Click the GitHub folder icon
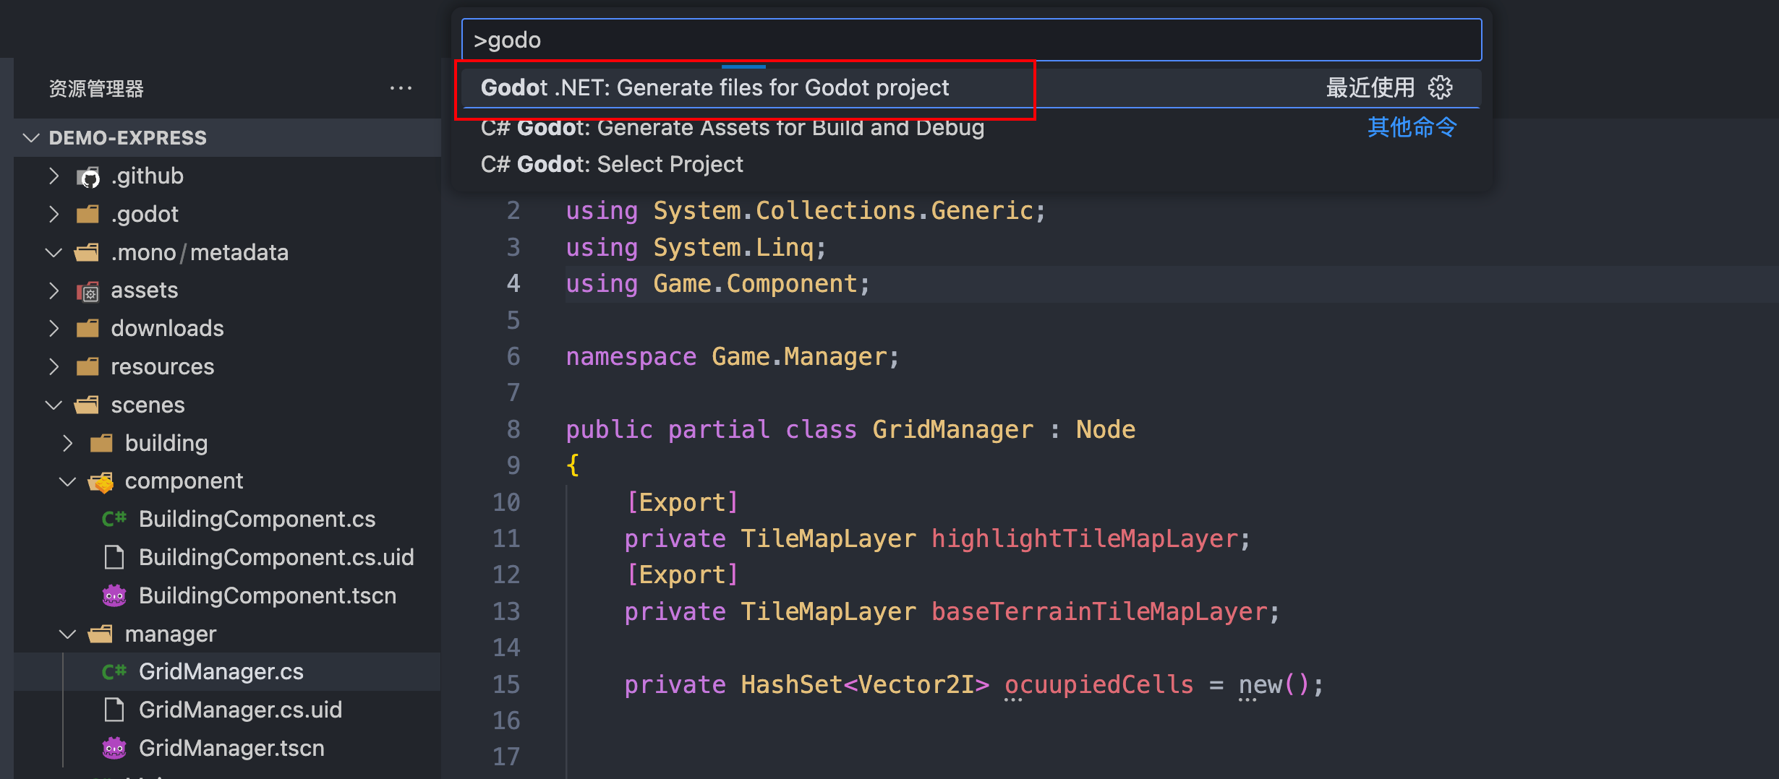Image resolution: width=1779 pixels, height=779 pixels. 88,176
